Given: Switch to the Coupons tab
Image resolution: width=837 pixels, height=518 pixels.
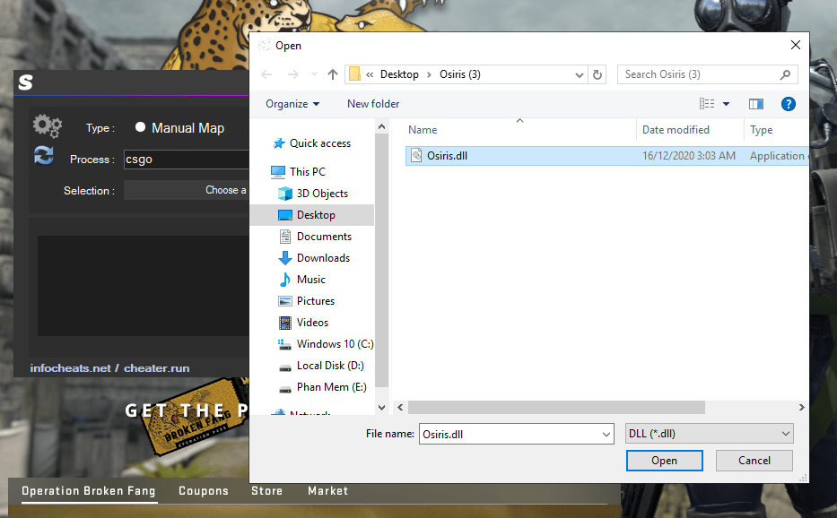Looking at the screenshot, I should [x=204, y=491].
